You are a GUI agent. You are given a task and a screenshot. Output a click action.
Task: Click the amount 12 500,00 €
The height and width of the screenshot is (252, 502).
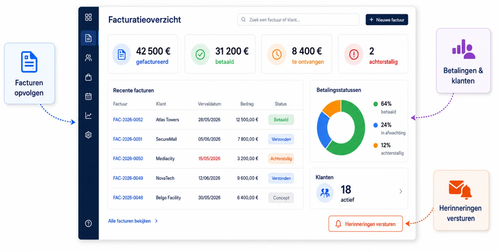pos(247,120)
